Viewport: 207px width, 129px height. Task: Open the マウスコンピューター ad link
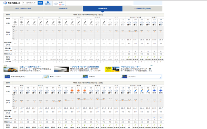click(x=130, y=67)
